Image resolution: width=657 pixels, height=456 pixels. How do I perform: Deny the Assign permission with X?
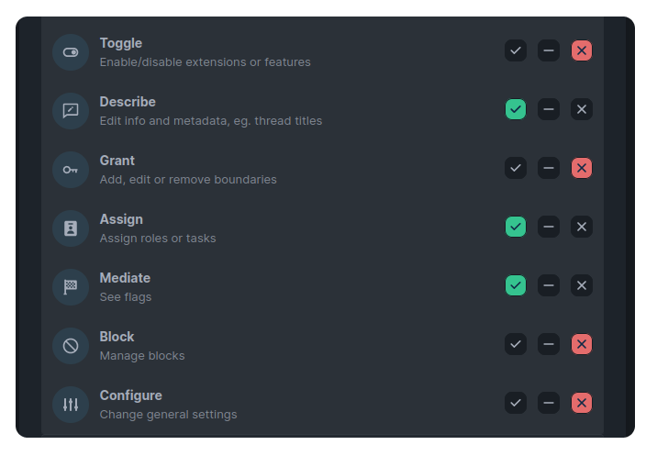coord(582,227)
